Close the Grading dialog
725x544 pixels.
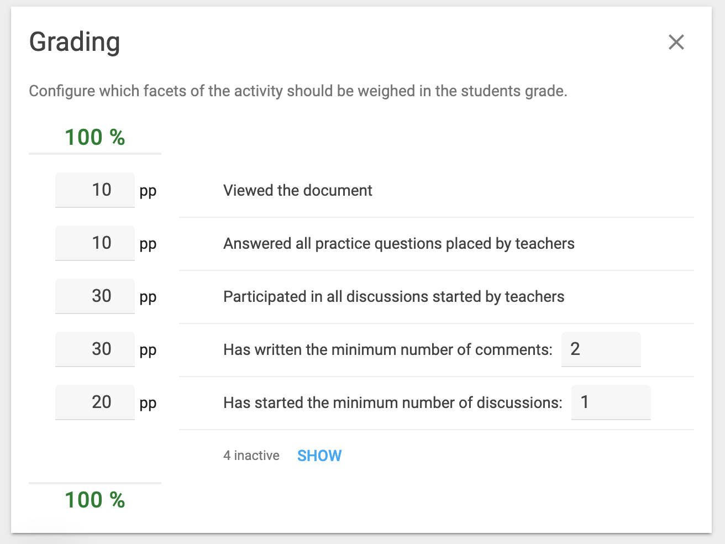676,42
